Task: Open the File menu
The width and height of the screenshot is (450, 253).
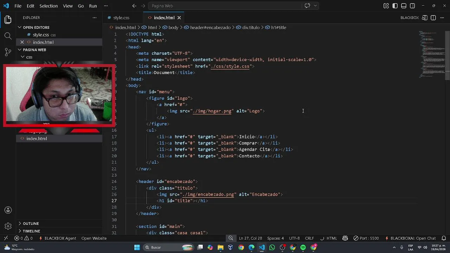Action: pos(18,6)
